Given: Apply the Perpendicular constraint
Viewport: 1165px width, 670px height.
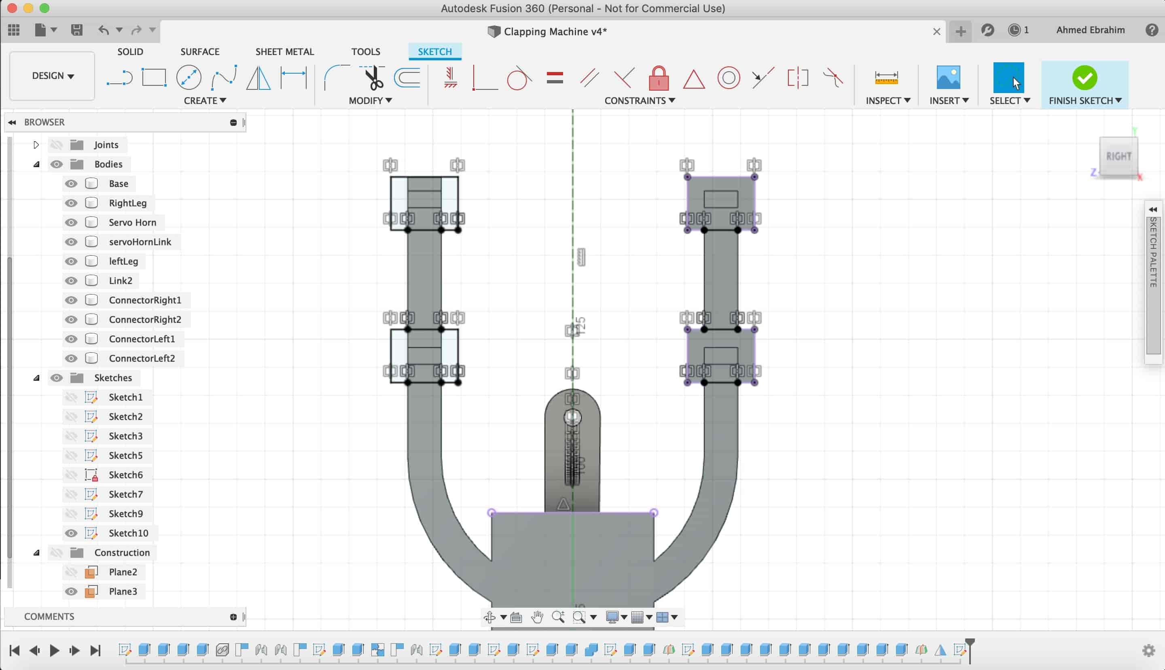Looking at the screenshot, I should click(x=624, y=77).
